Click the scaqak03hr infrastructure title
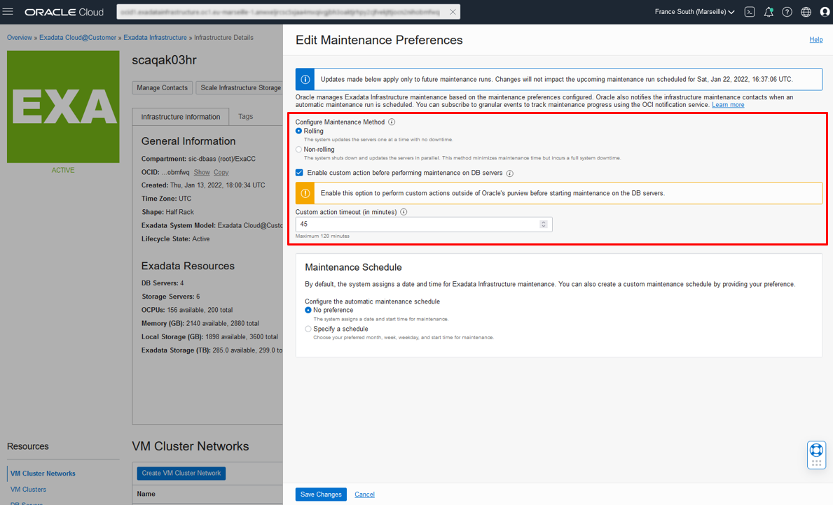The width and height of the screenshot is (833, 505). tap(164, 60)
